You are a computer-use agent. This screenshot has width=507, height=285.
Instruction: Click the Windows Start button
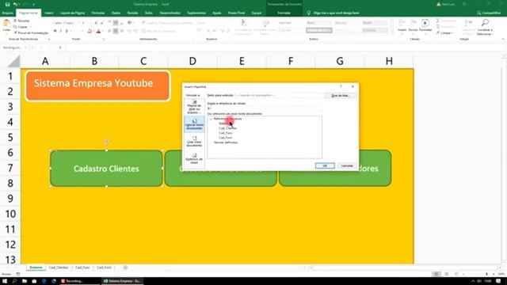click(5, 281)
